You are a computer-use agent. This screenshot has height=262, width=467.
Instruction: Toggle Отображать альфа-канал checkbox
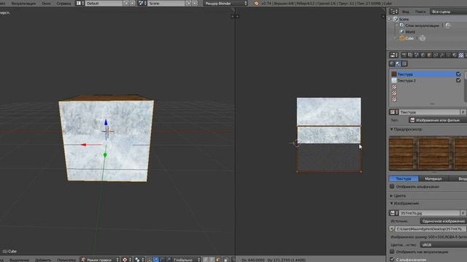point(392,186)
